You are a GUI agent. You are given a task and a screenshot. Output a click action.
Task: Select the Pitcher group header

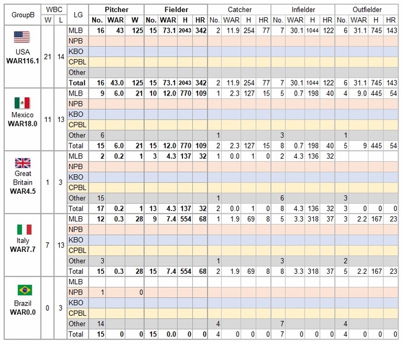pyautogui.click(x=116, y=10)
